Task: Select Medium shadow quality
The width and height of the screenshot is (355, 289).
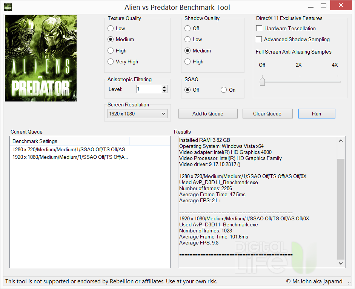Action: coord(198,51)
